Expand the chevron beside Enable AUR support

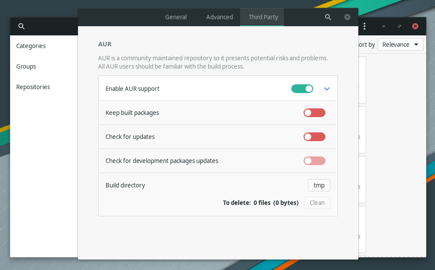(326, 89)
